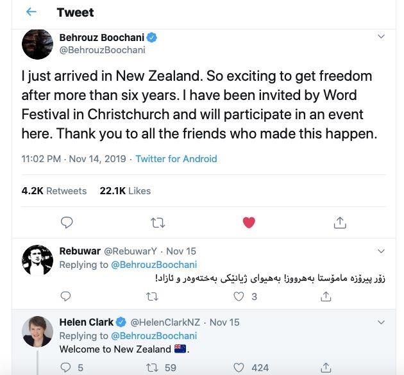Retweet Helen Clark's reply
The height and width of the screenshot is (375, 404).
tap(152, 367)
